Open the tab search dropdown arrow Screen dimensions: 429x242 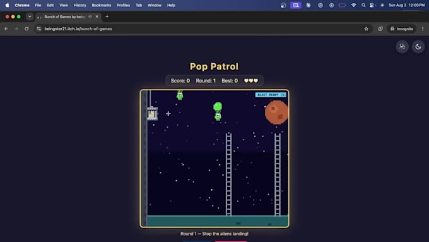(30, 16)
